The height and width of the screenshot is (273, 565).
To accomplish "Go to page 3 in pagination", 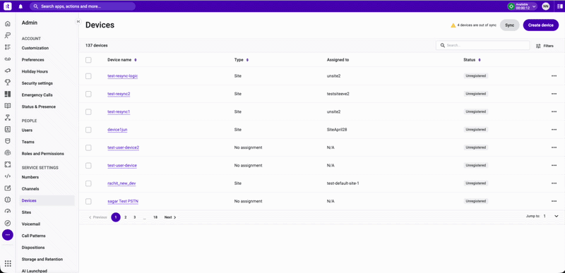I will 134,217.
